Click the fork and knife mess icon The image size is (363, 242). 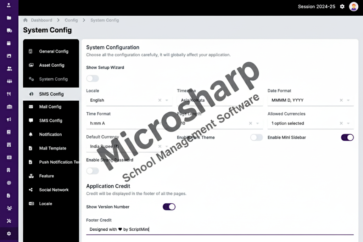tap(9, 94)
